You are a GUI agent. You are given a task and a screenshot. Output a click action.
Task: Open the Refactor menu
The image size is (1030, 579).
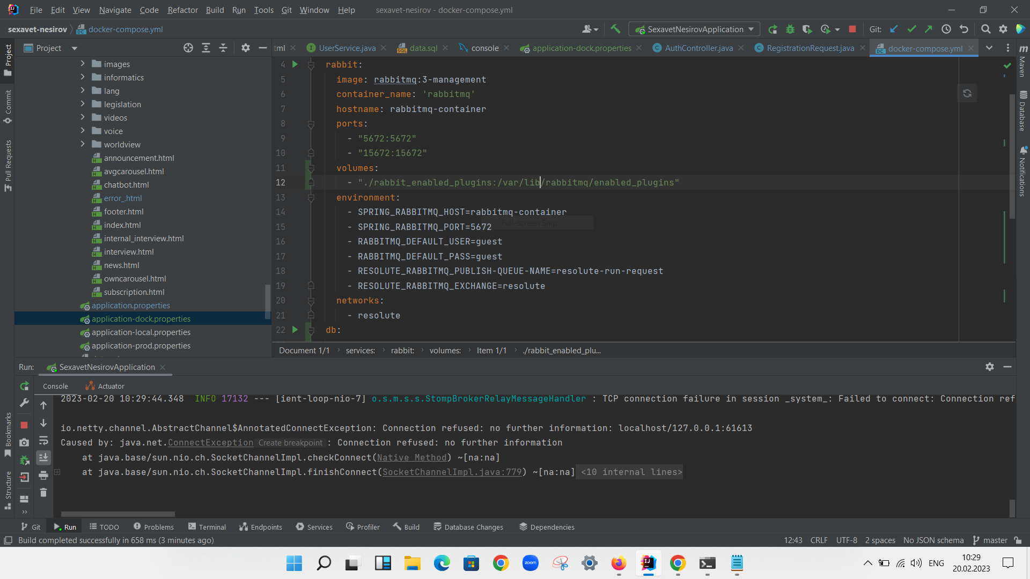[x=182, y=10]
